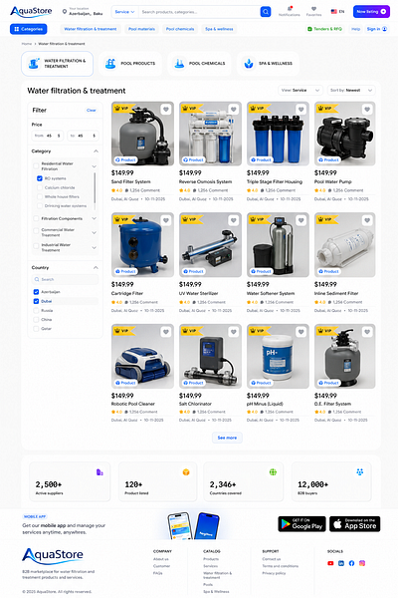The height and width of the screenshot is (598, 398).
Task: Open Water filtration & treatment nav item
Action: 91,29
